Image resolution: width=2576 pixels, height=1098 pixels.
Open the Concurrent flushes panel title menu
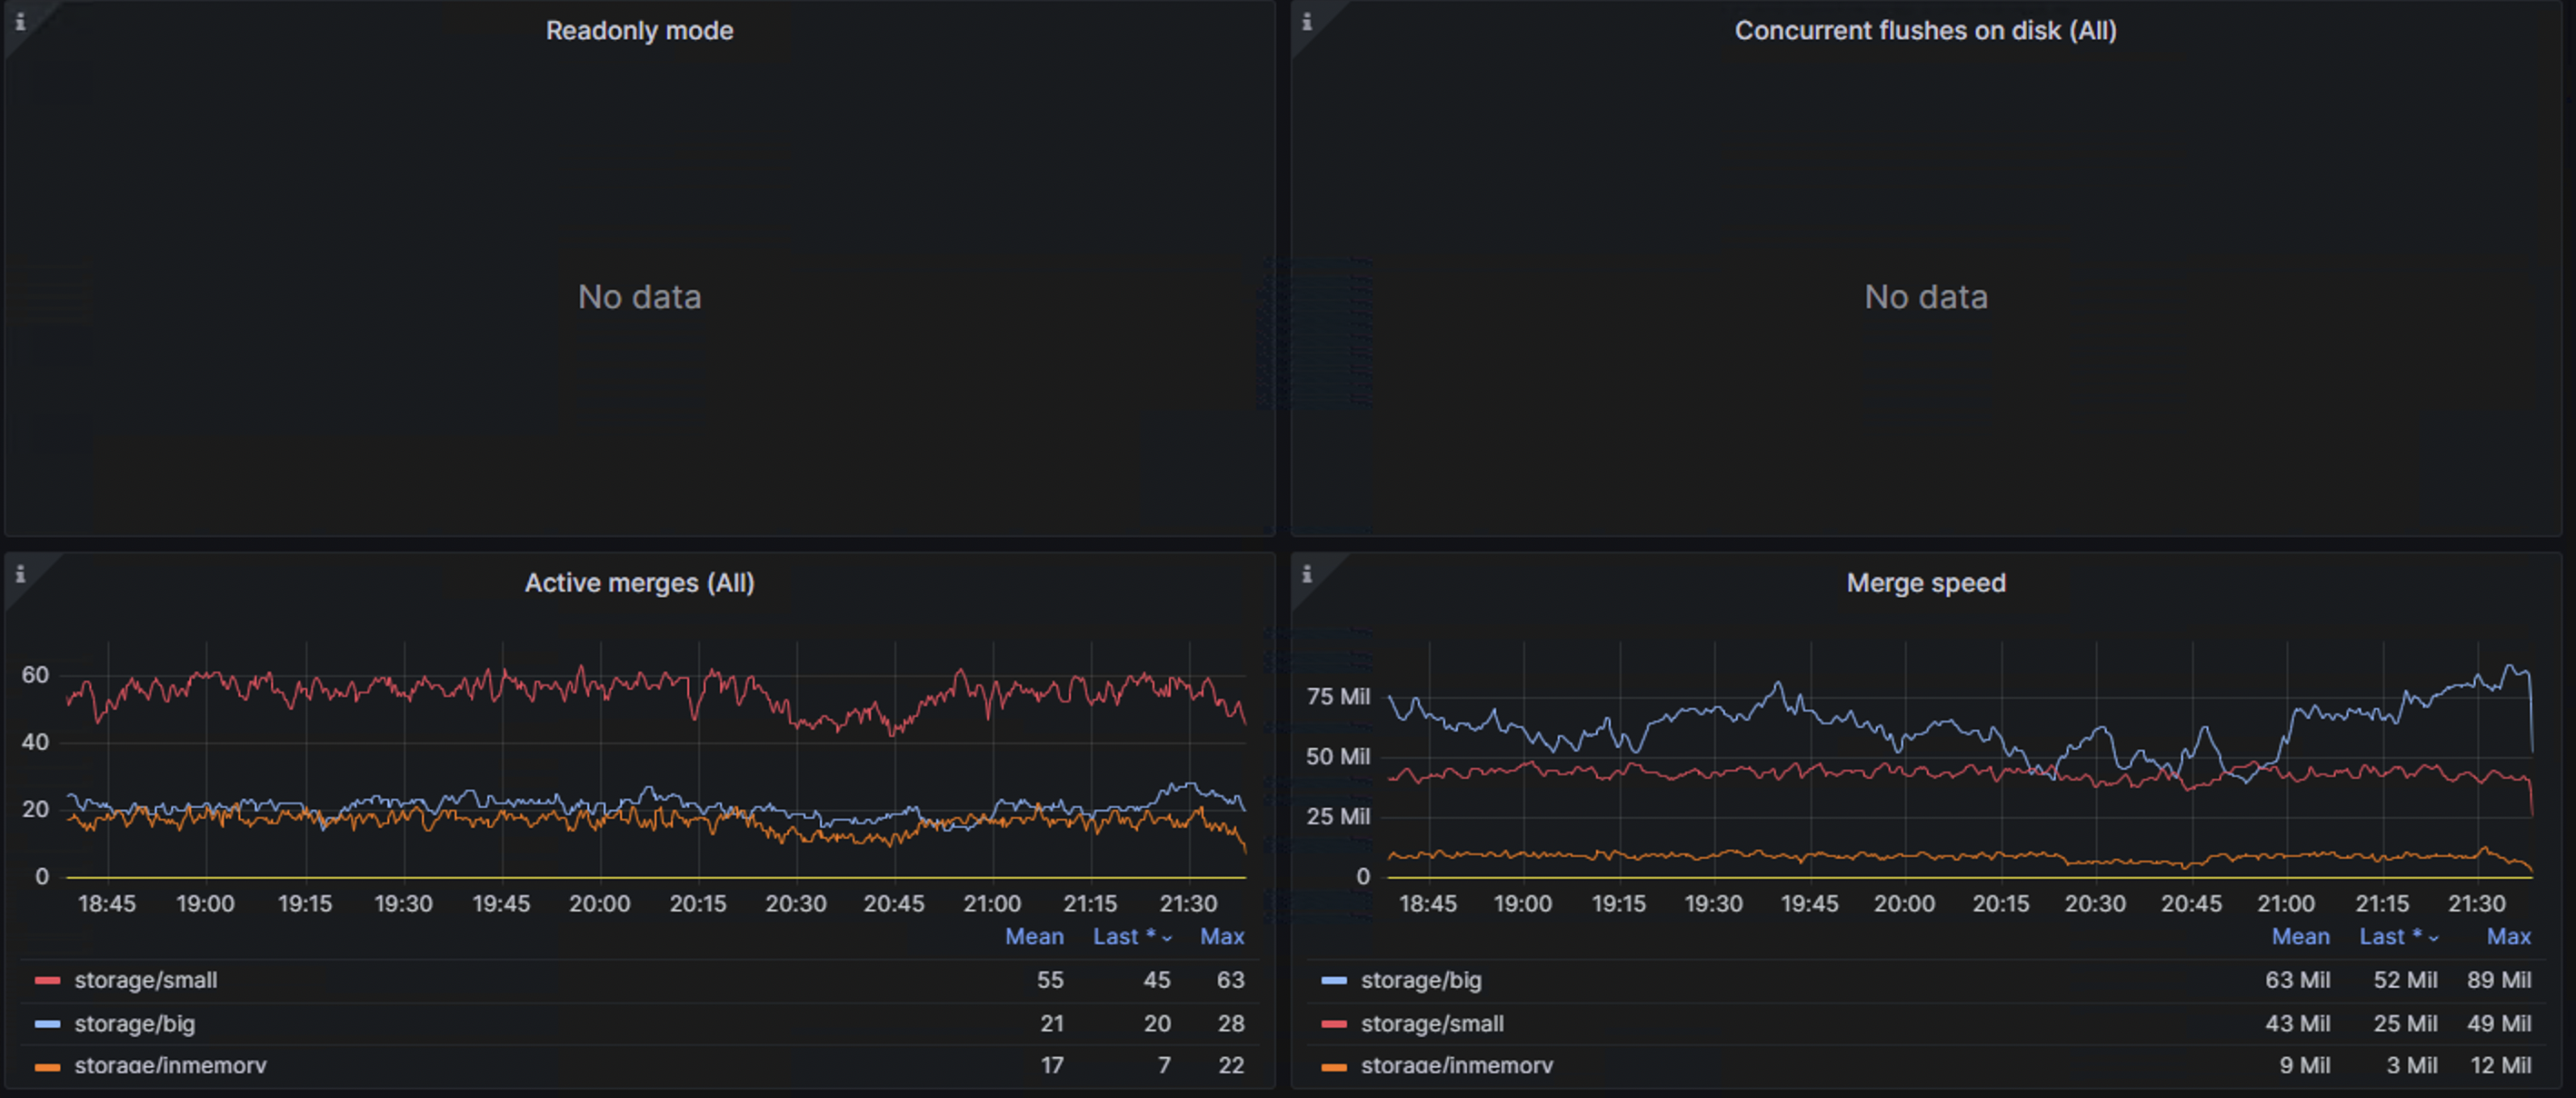click(x=1926, y=30)
